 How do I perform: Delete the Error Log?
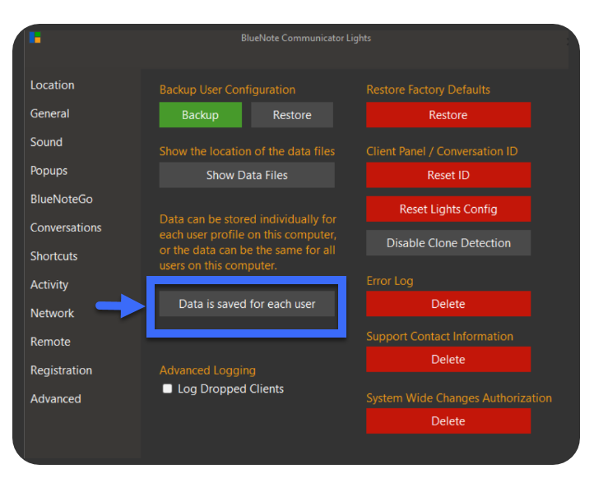448,304
